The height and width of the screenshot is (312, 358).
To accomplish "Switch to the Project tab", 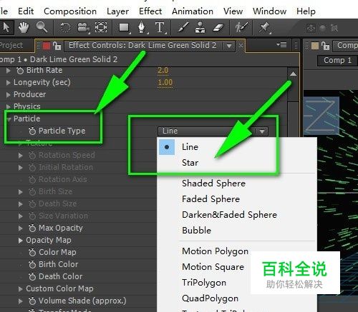I will pos(11,45).
